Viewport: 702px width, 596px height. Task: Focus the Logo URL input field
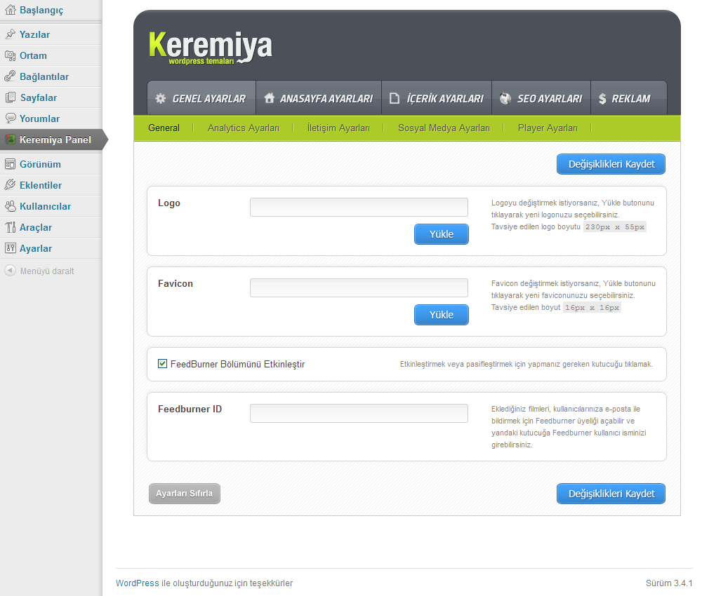point(359,207)
